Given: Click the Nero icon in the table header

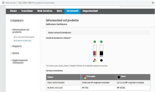Looking at the screenshot, I should 119,77.
